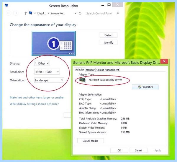
Task: Switch to the Monitor tab
Action: [90, 70]
